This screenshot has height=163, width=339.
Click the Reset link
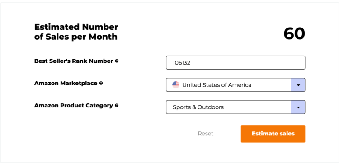tap(206, 134)
